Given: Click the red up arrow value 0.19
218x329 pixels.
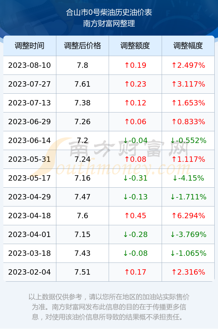Looking at the screenshot, I should click(x=135, y=65).
